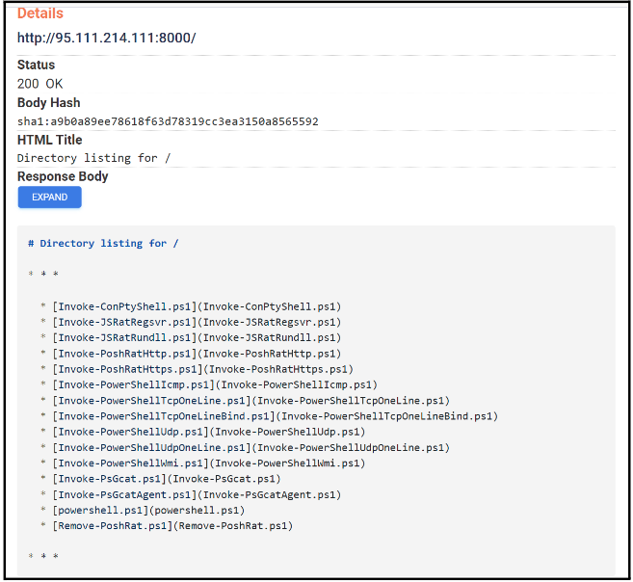
Task: Click the Body Hash label
Action: (49, 102)
